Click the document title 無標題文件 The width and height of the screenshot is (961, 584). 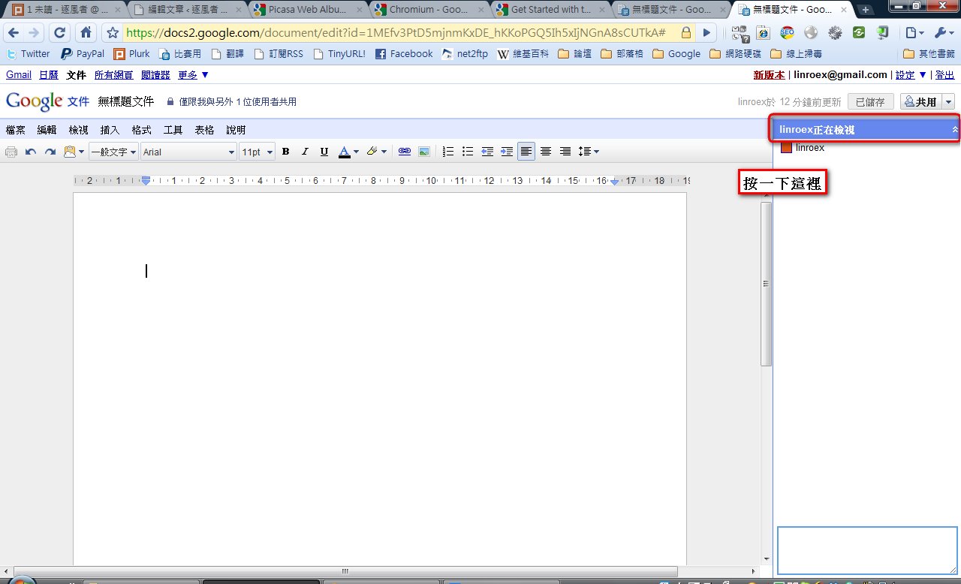(x=125, y=101)
